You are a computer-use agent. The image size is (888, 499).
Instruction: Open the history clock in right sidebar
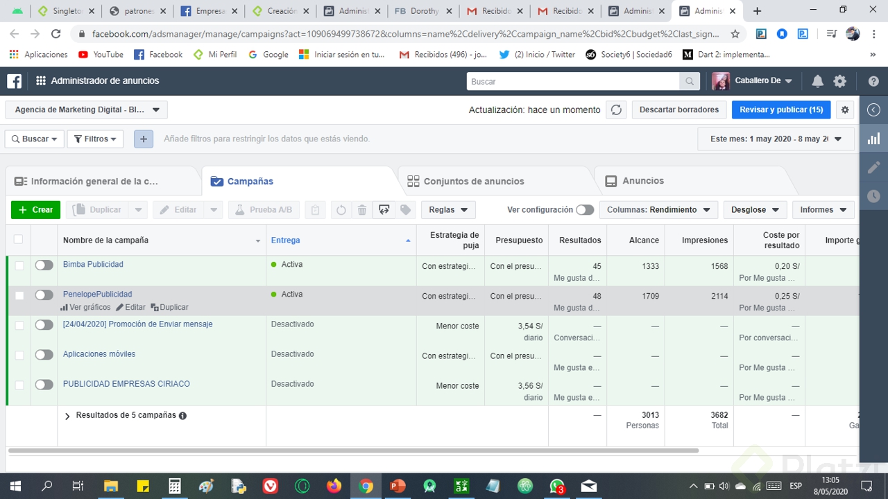coord(873,196)
